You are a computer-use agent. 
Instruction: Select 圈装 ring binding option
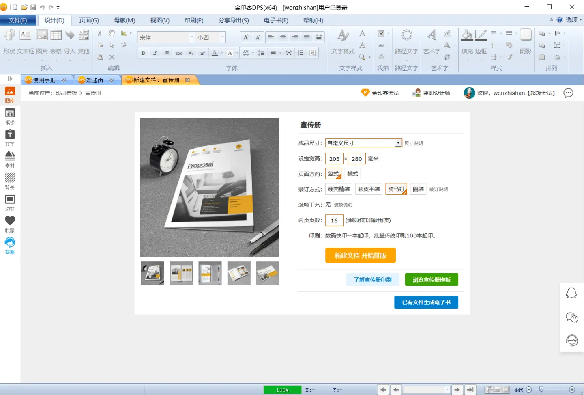pyautogui.click(x=418, y=189)
